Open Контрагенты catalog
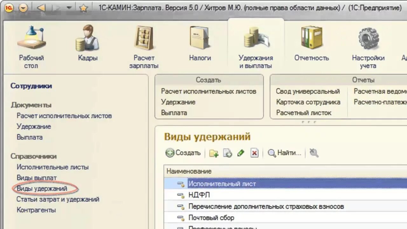This screenshot has width=407, height=229. [36, 210]
